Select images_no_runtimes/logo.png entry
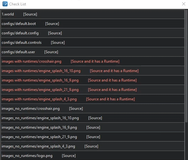The image size is (188, 160). pyautogui.click(x=92, y=155)
